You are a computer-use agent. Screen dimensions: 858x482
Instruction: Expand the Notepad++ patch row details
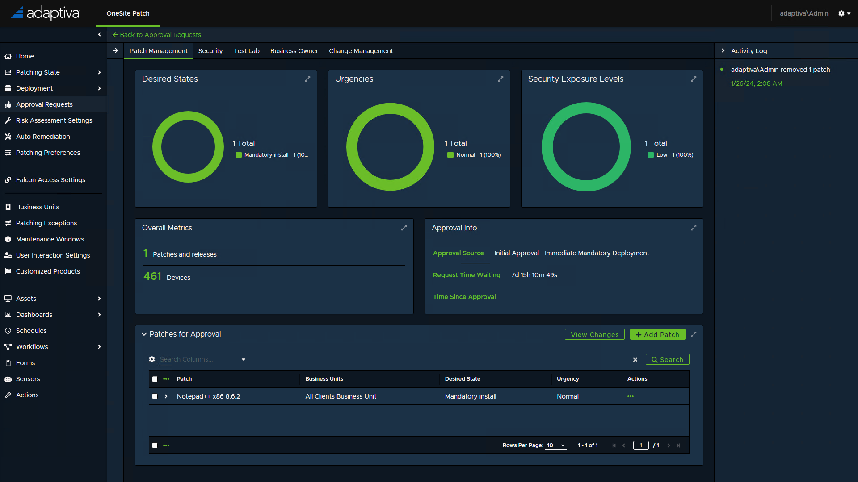(x=166, y=396)
